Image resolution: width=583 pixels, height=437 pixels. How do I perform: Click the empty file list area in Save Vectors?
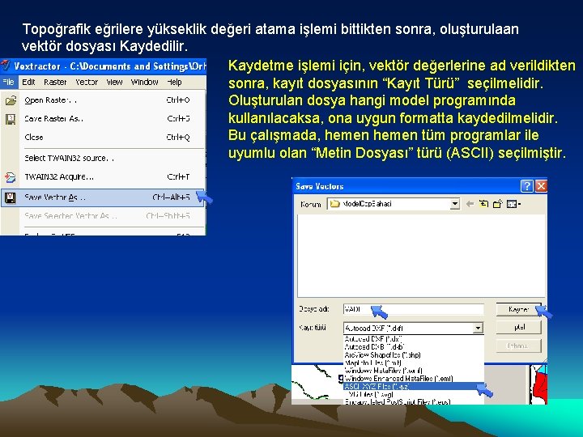[x=421, y=256]
